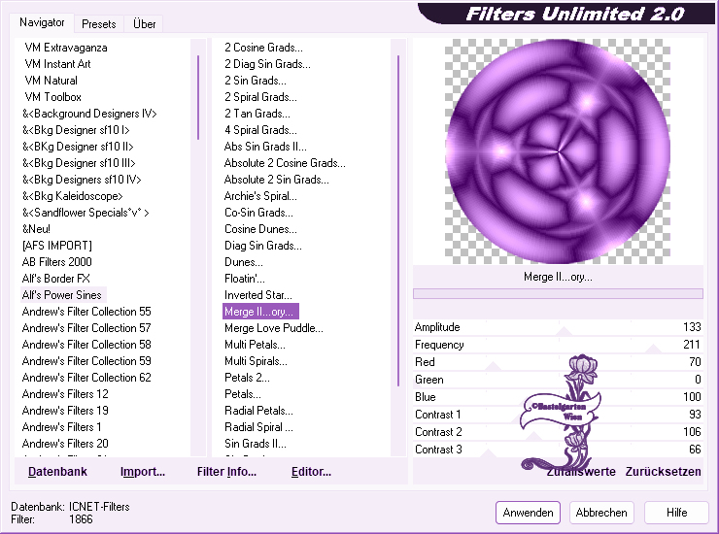This screenshot has width=719, height=534.
Task: Apply filter with Anwenden button
Action: pos(528,512)
